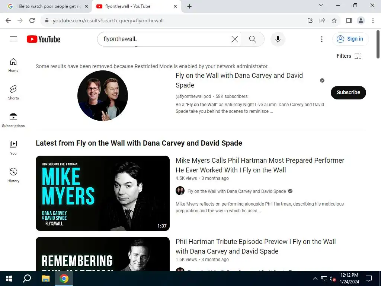Image resolution: width=381 pixels, height=286 pixels.
Task: Open the search Filters panel
Action: coord(349,56)
